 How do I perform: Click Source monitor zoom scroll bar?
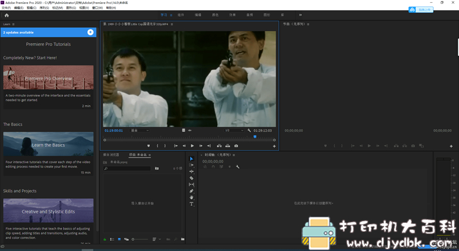tap(189, 140)
